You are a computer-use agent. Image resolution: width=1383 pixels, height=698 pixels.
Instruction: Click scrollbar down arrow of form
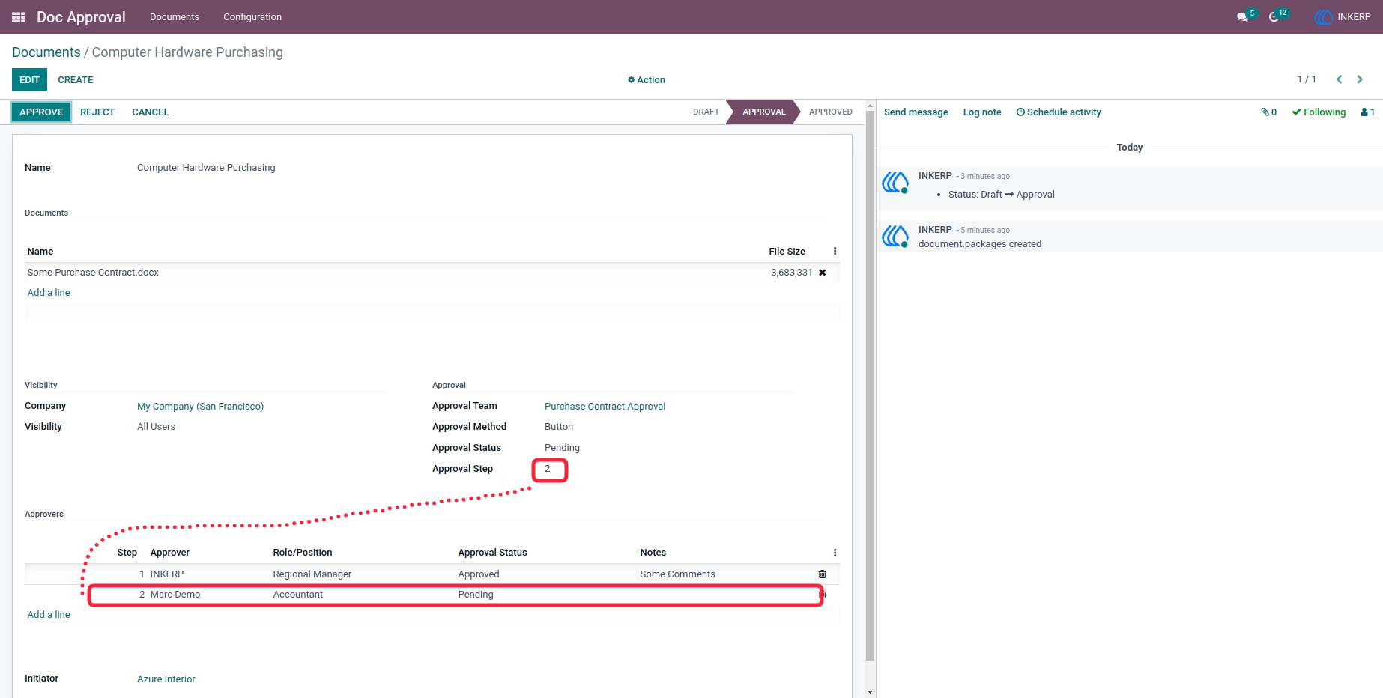click(x=870, y=692)
